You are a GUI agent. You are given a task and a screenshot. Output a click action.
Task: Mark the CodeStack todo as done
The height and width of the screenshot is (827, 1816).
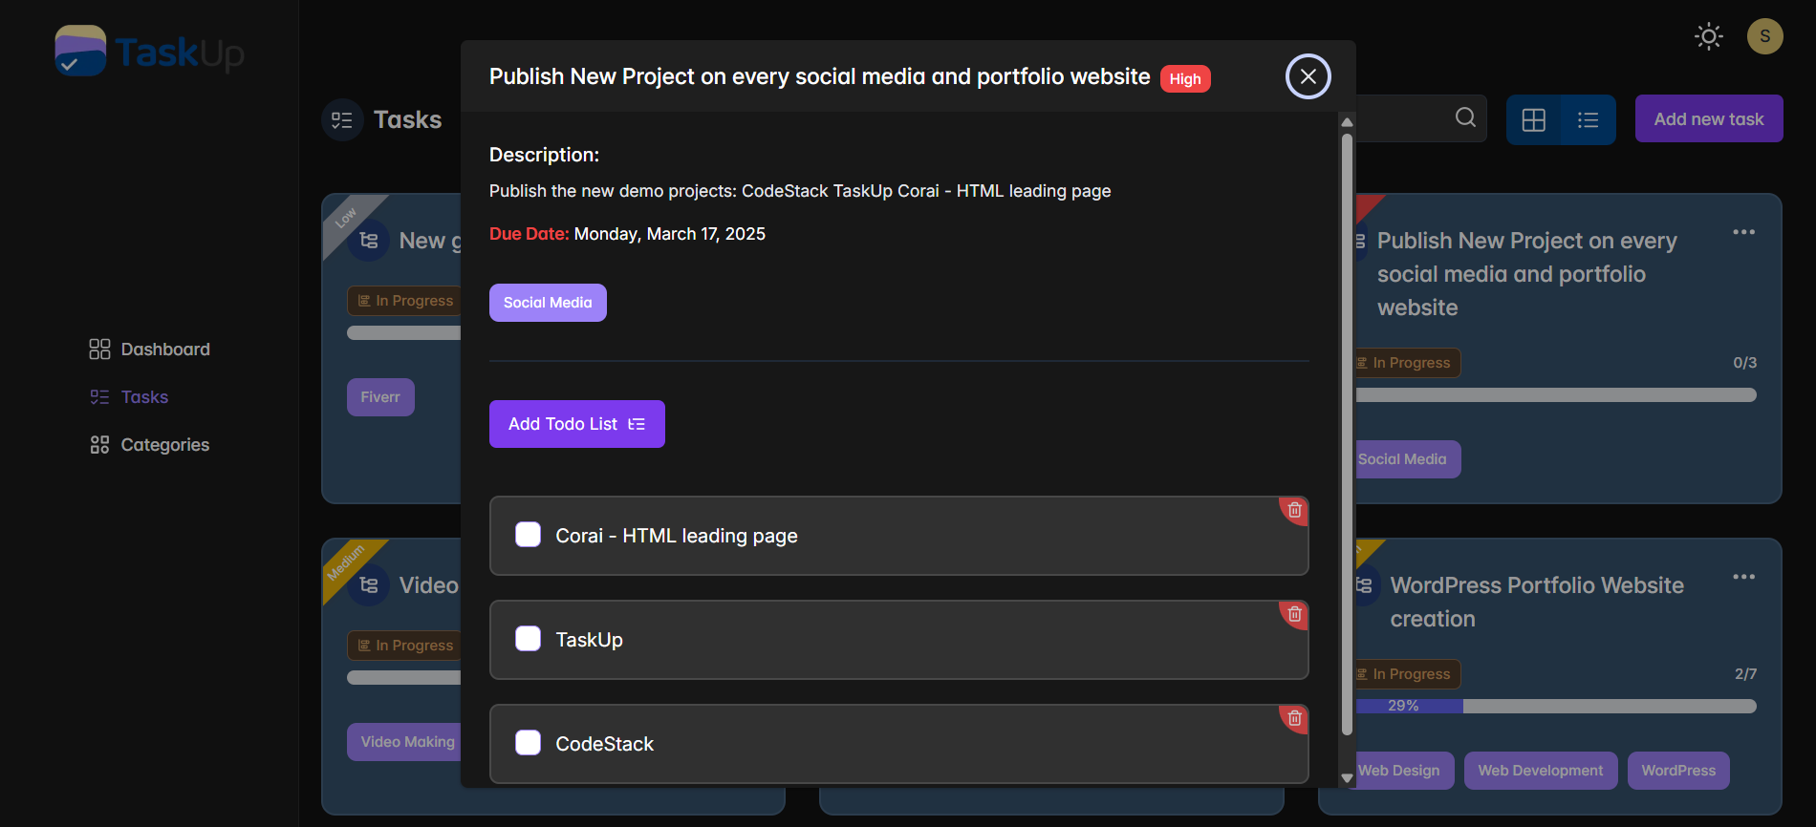528,743
